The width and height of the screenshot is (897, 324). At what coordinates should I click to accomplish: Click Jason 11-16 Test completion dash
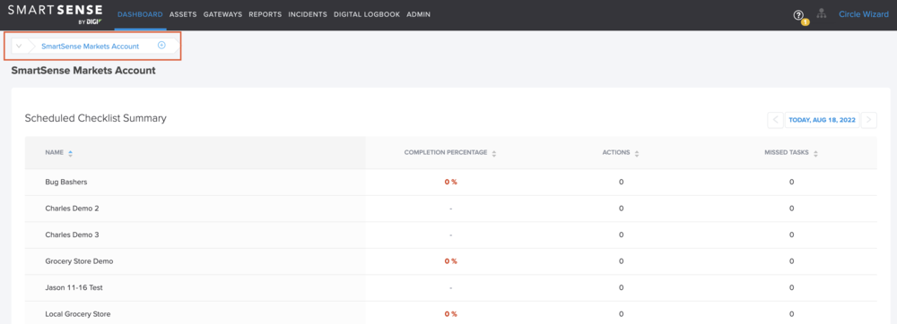tap(451, 287)
